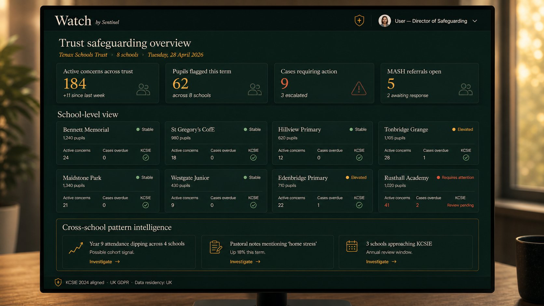Investigate pastoral notes 'home stress' pattern
Screen dimensions: 544x306
[245, 262]
